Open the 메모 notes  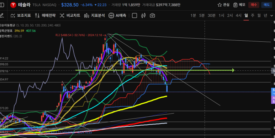(239, 5)
